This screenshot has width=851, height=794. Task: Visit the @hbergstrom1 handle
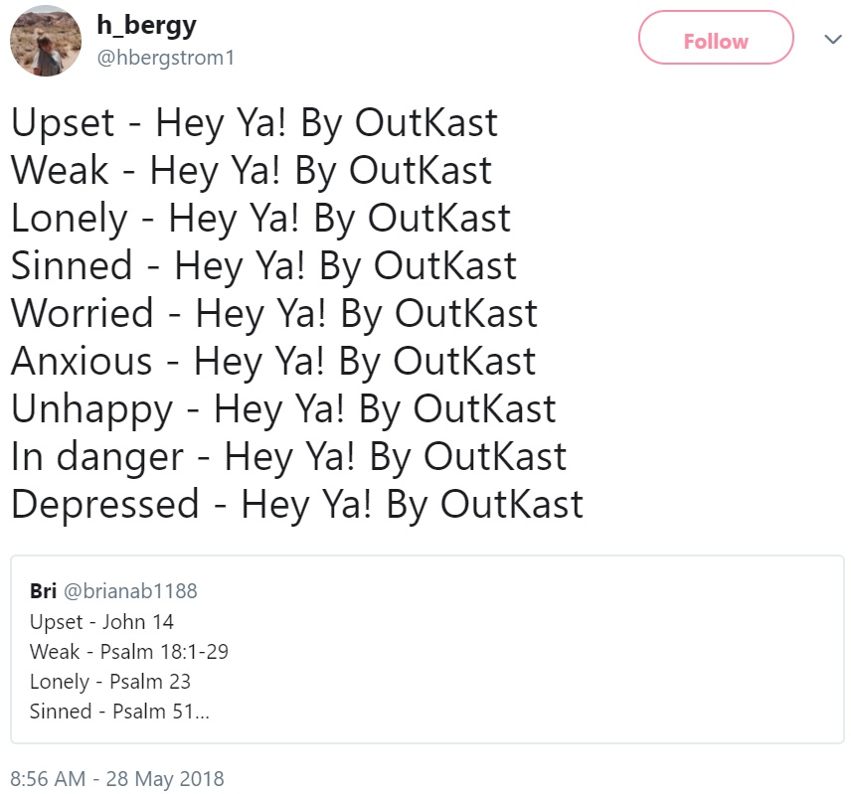click(166, 58)
